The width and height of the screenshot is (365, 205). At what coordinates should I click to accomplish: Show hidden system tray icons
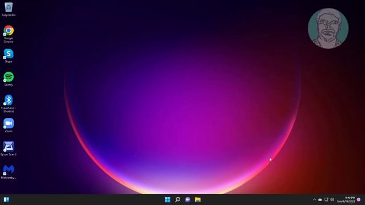(x=314, y=200)
